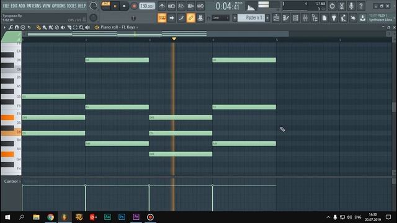Select the Zoom magnifier tool

(81, 27)
